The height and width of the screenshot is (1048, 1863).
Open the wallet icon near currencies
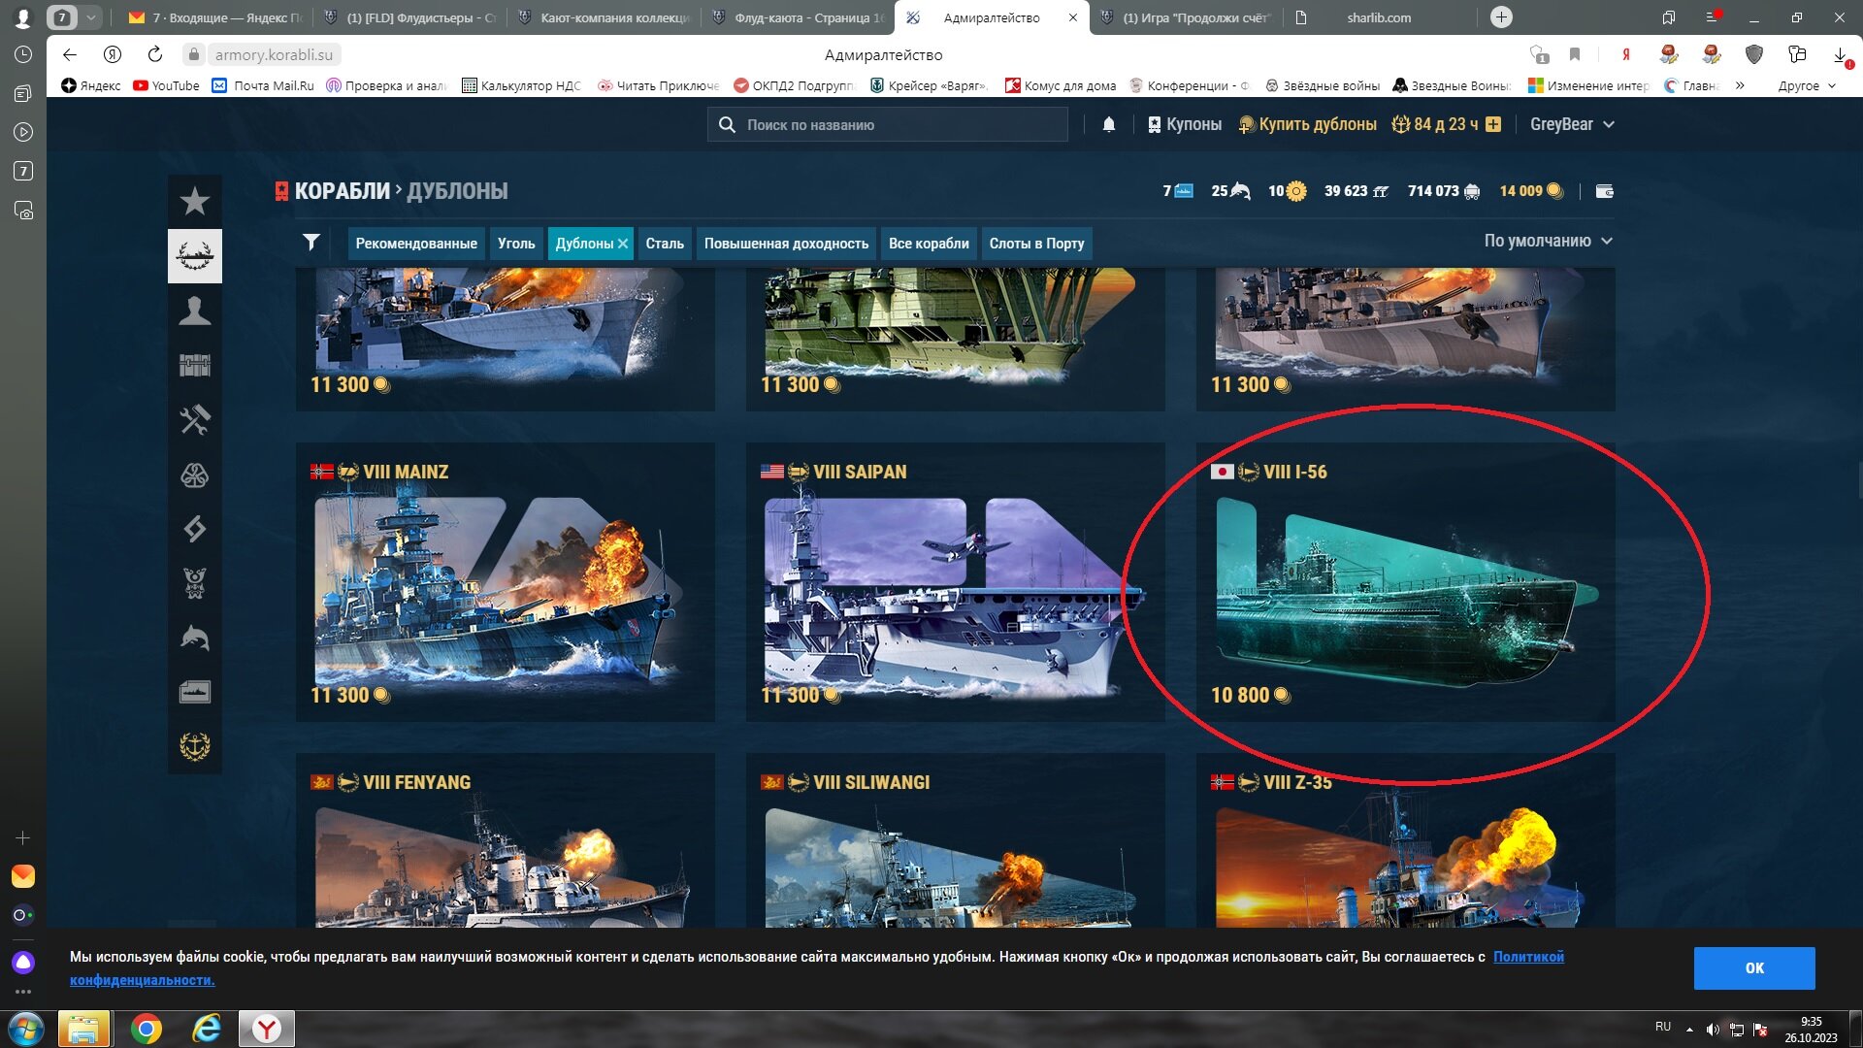click(x=1604, y=191)
